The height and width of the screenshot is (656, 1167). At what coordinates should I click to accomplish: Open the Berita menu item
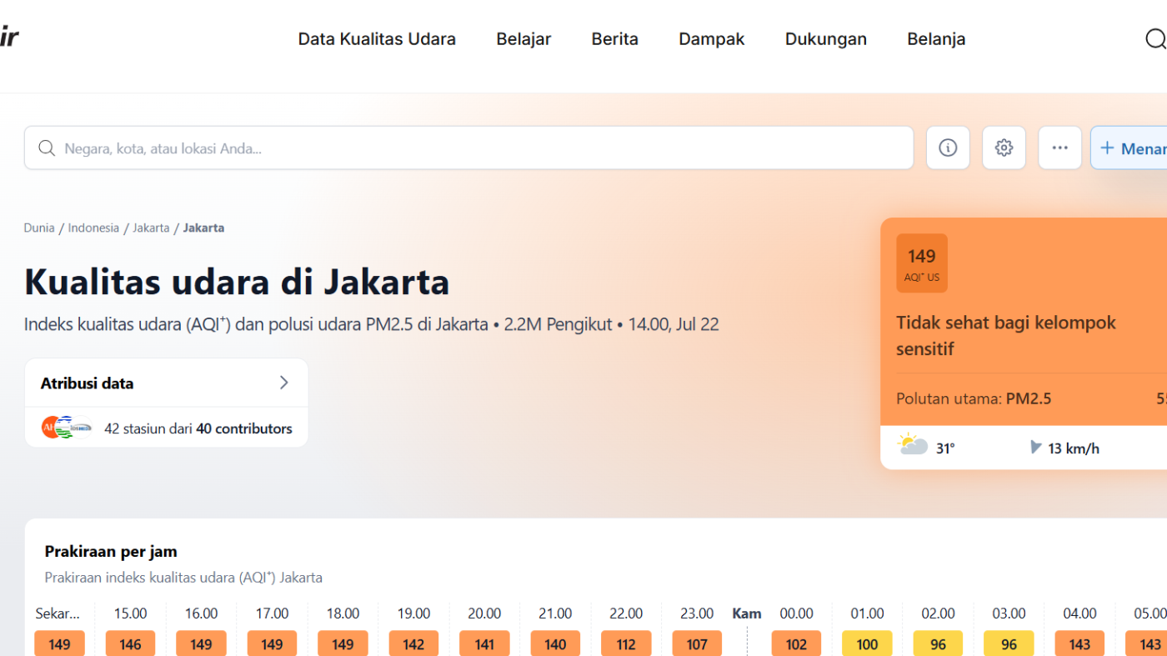[615, 39]
